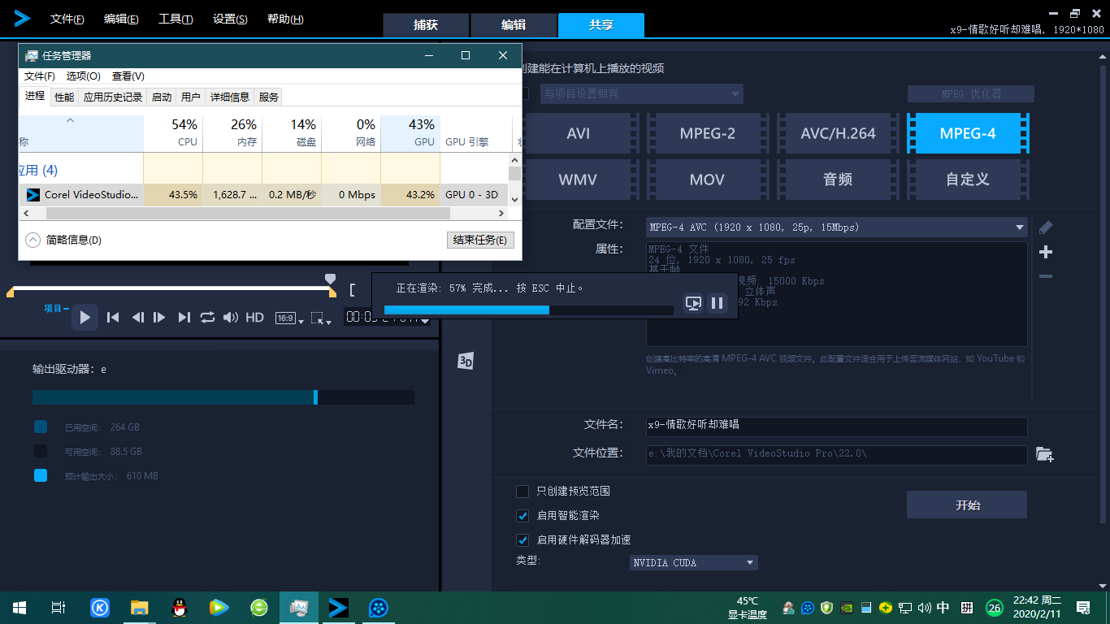Open the 配置文件 profile dropdown

click(836, 227)
